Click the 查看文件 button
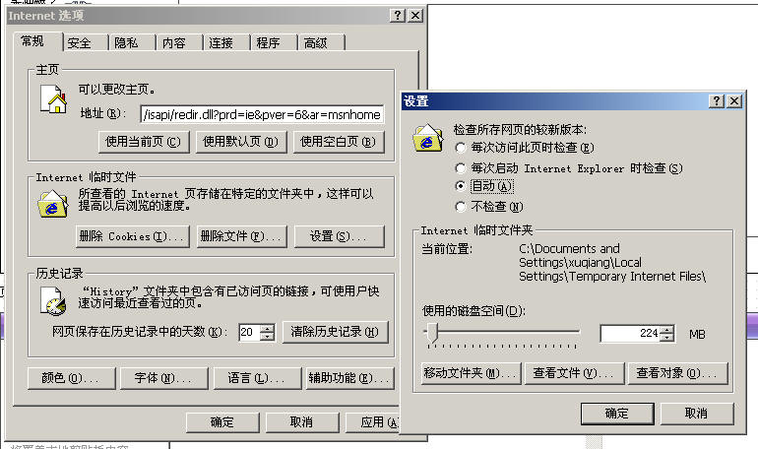 pos(572,373)
